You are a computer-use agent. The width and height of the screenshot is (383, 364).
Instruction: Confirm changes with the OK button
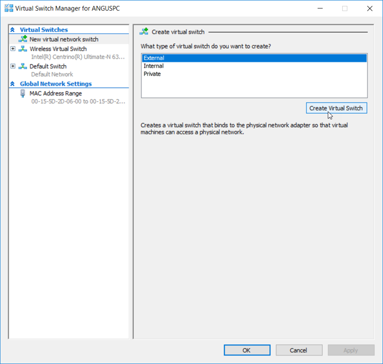[x=247, y=350]
